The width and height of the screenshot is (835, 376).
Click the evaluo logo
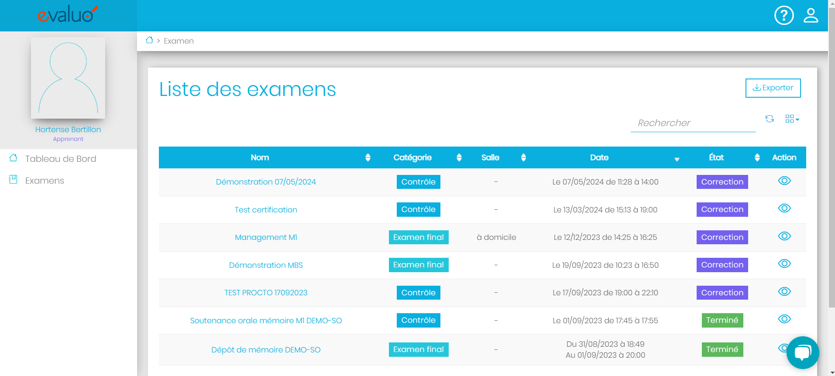(68, 15)
